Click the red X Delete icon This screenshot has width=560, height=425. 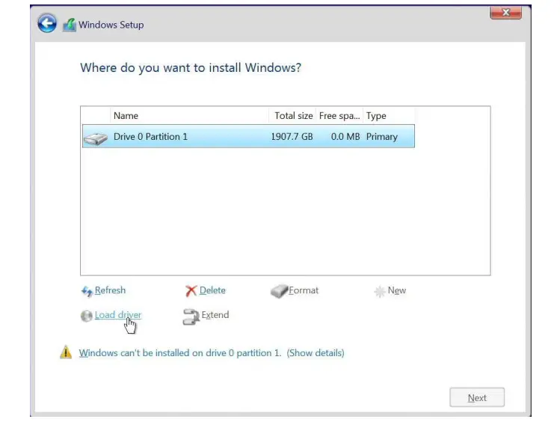(x=191, y=291)
